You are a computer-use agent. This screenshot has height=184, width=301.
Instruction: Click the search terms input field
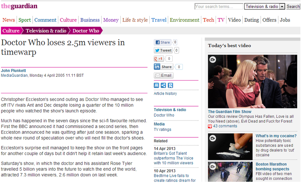point(219,6)
